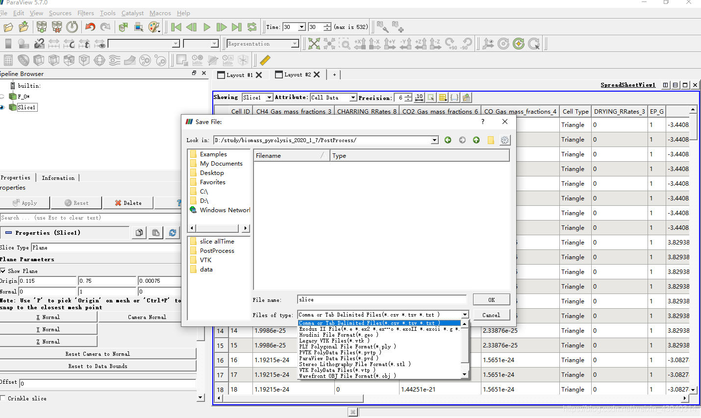Set view direction to +X
Viewport: 701px width, 418px height.
tap(360, 44)
